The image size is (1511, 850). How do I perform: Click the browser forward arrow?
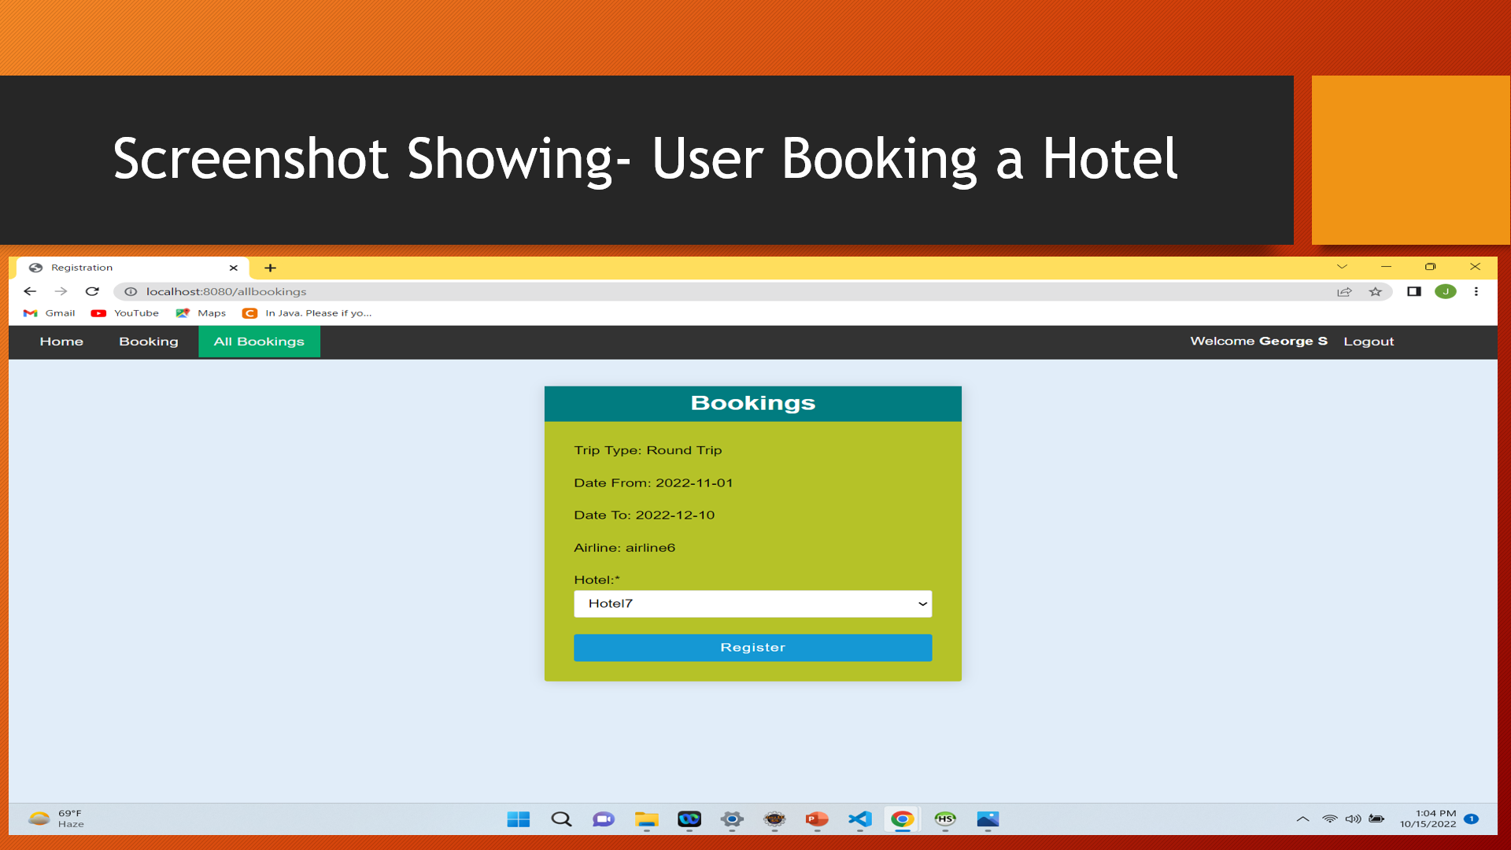[x=61, y=291]
